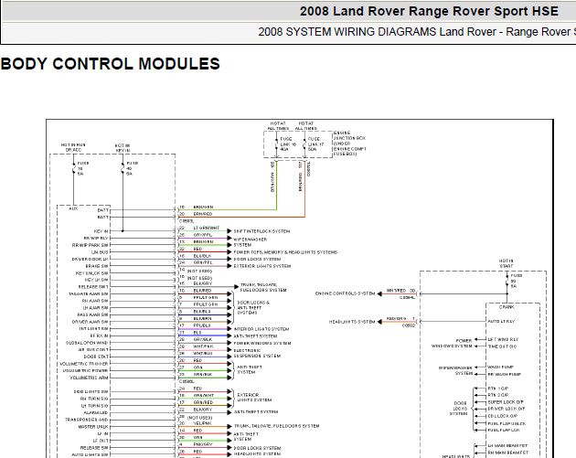Click the 'TAILGATE AJAR SW' pin label

(x=89, y=293)
